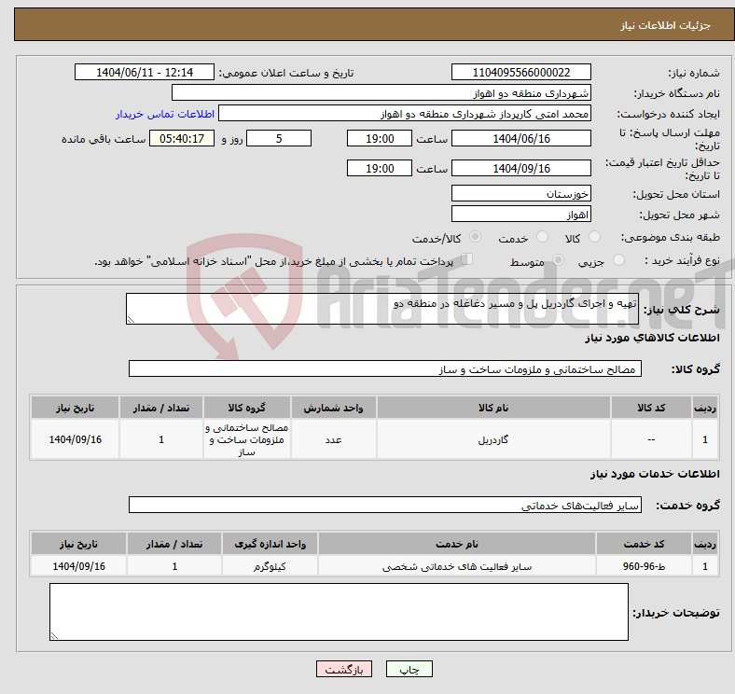Click the نام خدمت column header
Image resolution: width=735 pixels, height=694 pixels.
click(x=457, y=544)
